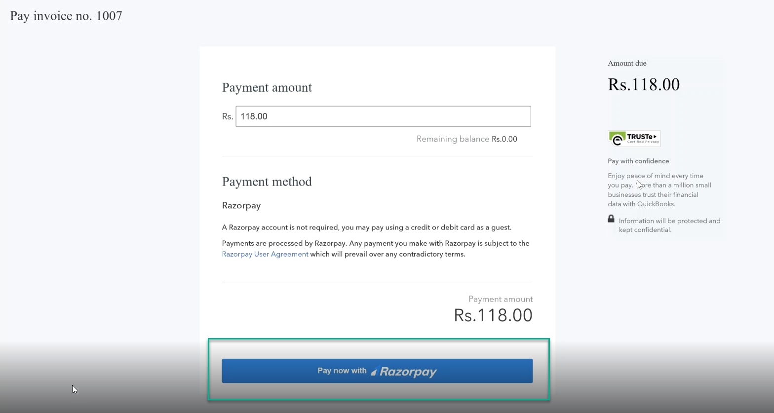Click the "Pay invoice no. 1007" page title
The image size is (774, 413).
pos(66,16)
